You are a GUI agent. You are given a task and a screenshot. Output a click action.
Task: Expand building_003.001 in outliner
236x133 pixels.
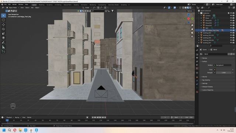point(199,35)
